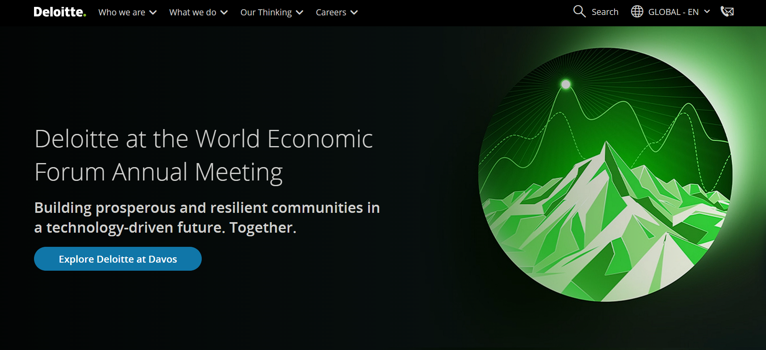This screenshot has height=350, width=766.
Task: Click the Deloitte logo
Action: [x=60, y=12]
